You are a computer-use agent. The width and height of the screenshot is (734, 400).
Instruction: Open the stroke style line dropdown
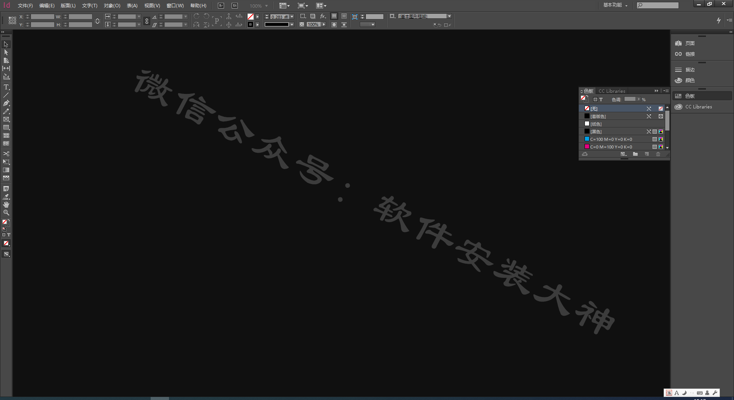(292, 24)
